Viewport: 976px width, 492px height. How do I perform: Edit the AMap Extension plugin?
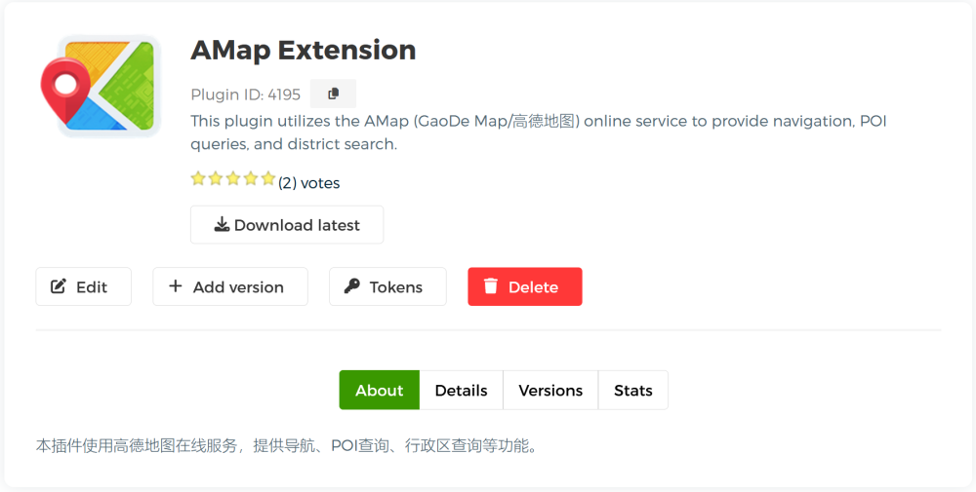(x=83, y=286)
